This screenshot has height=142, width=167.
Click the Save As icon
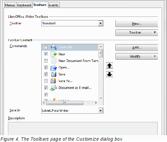(x=53, y=81)
